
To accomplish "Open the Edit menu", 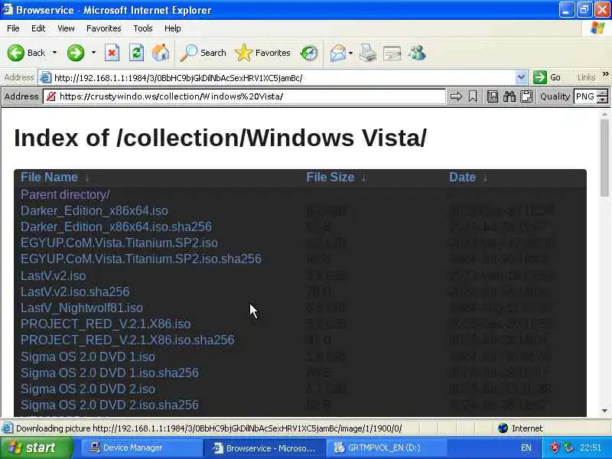I will coord(38,28).
